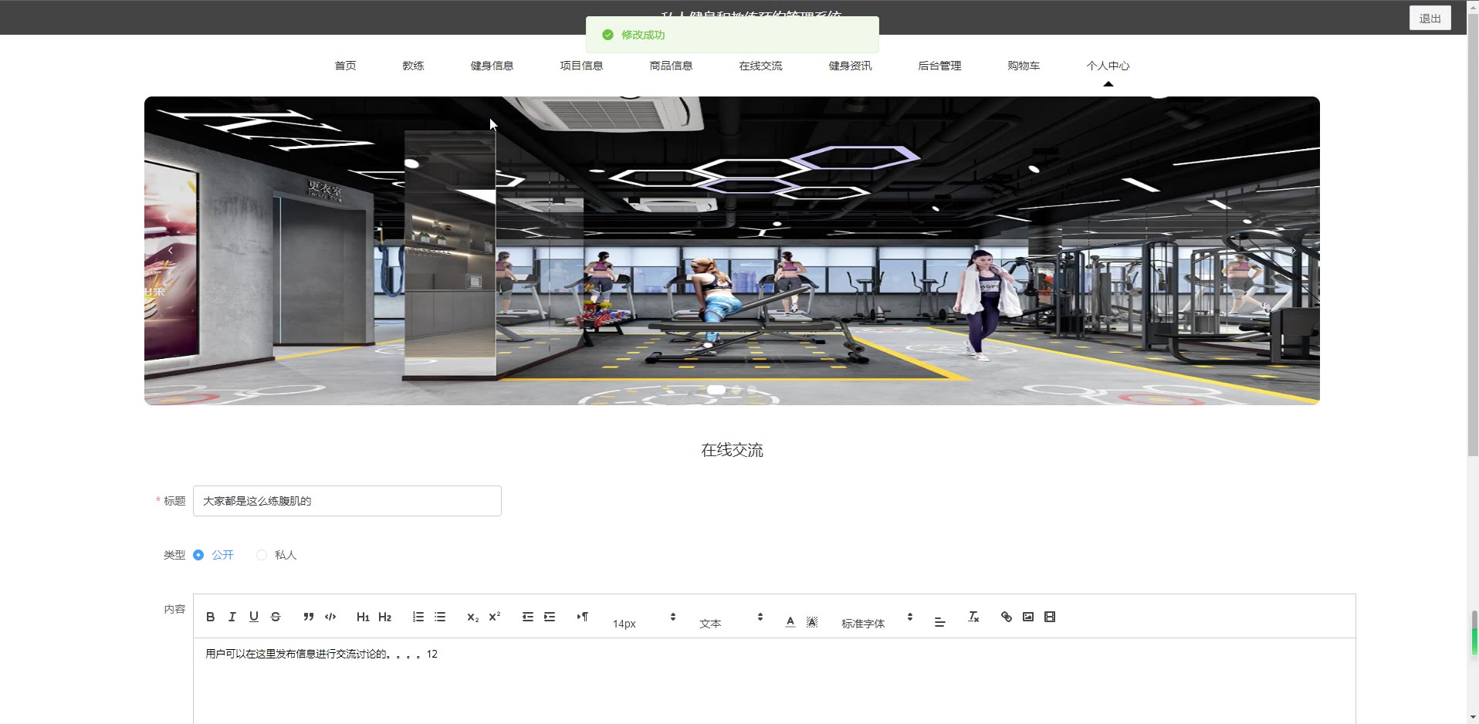The width and height of the screenshot is (1479, 724).
Task: Click the 退出 logout button
Action: (x=1430, y=19)
